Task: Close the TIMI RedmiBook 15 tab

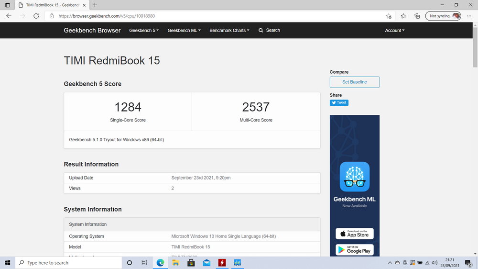Action: [x=84, y=5]
